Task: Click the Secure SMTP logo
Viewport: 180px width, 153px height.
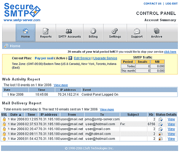Action: (x=22, y=12)
